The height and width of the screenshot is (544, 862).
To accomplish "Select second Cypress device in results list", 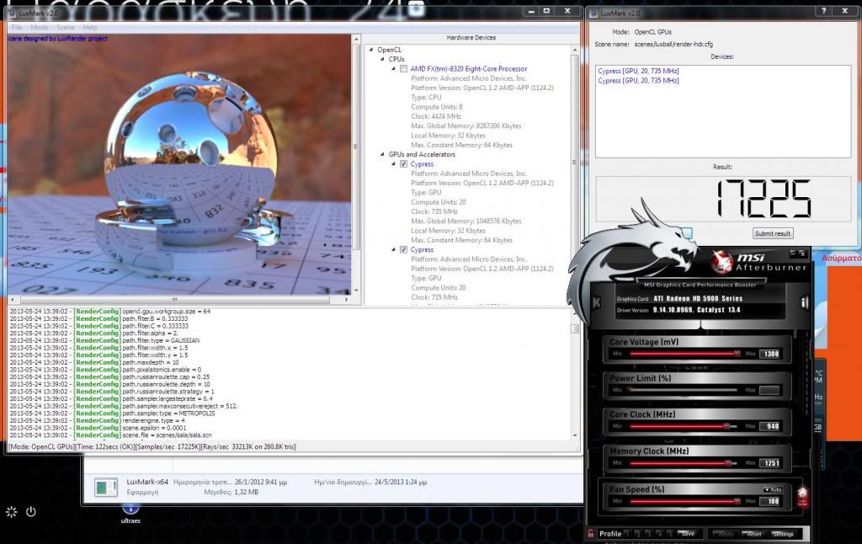I will (x=638, y=80).
